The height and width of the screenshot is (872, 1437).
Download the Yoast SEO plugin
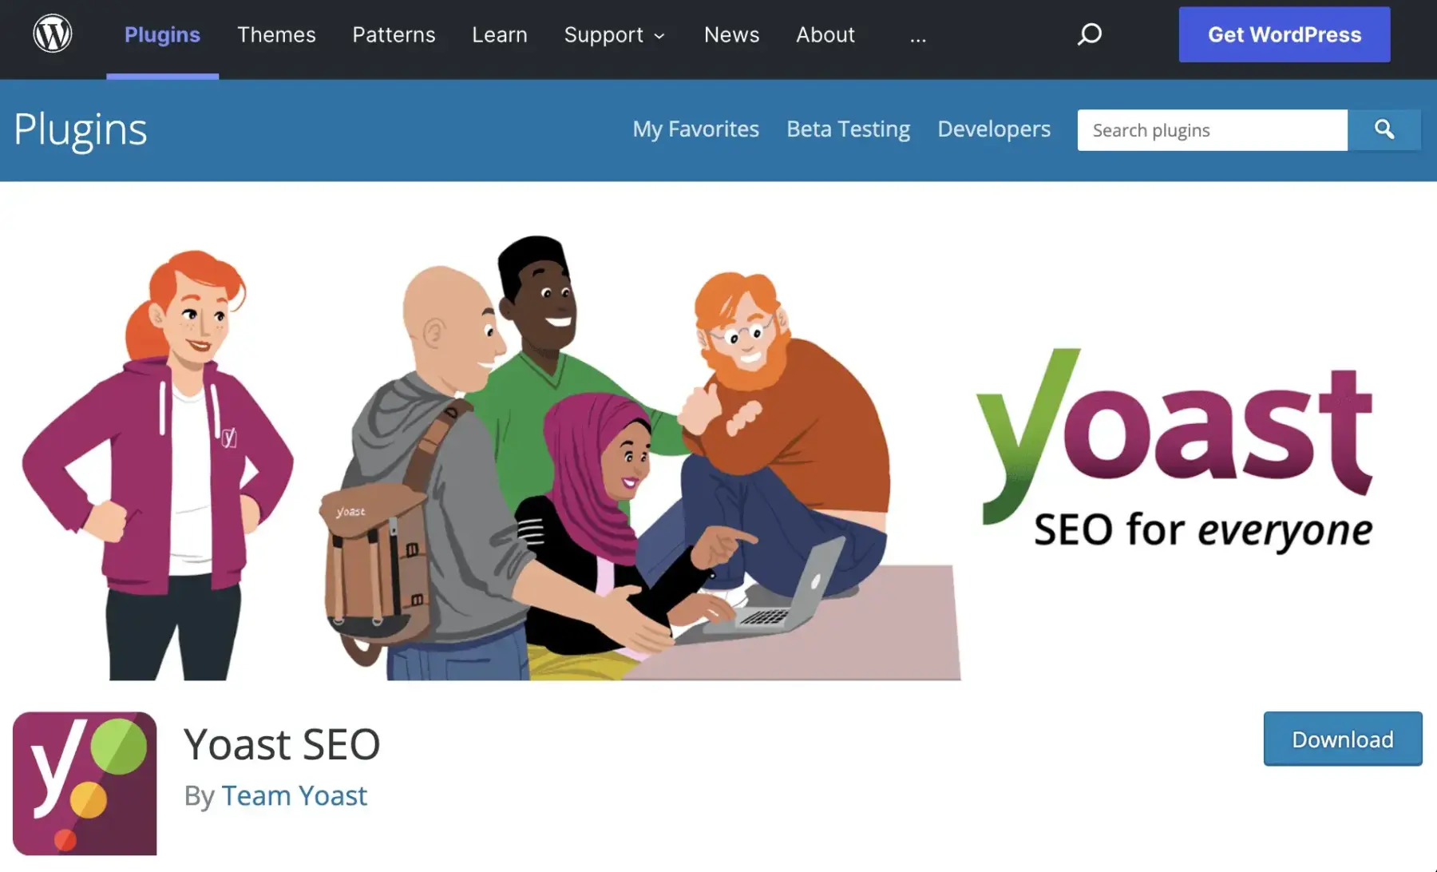coord(1342,739)
